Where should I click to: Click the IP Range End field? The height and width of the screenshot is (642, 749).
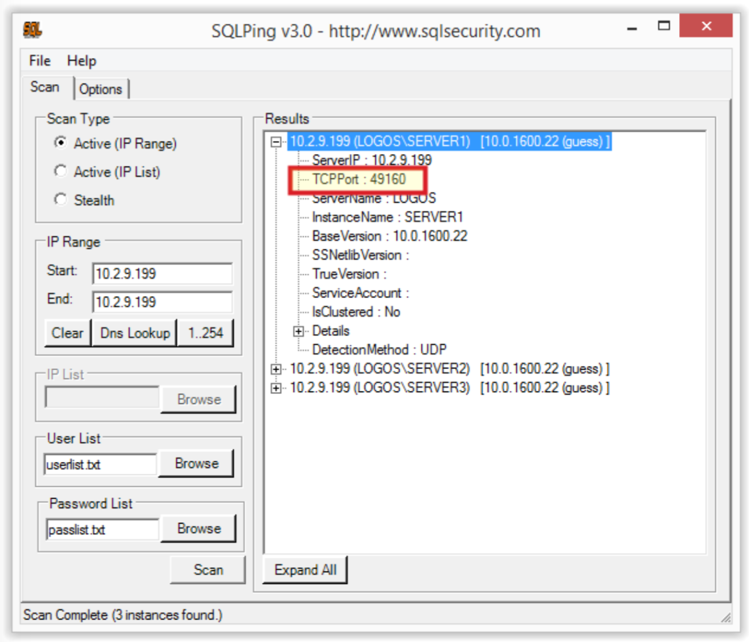162,302
